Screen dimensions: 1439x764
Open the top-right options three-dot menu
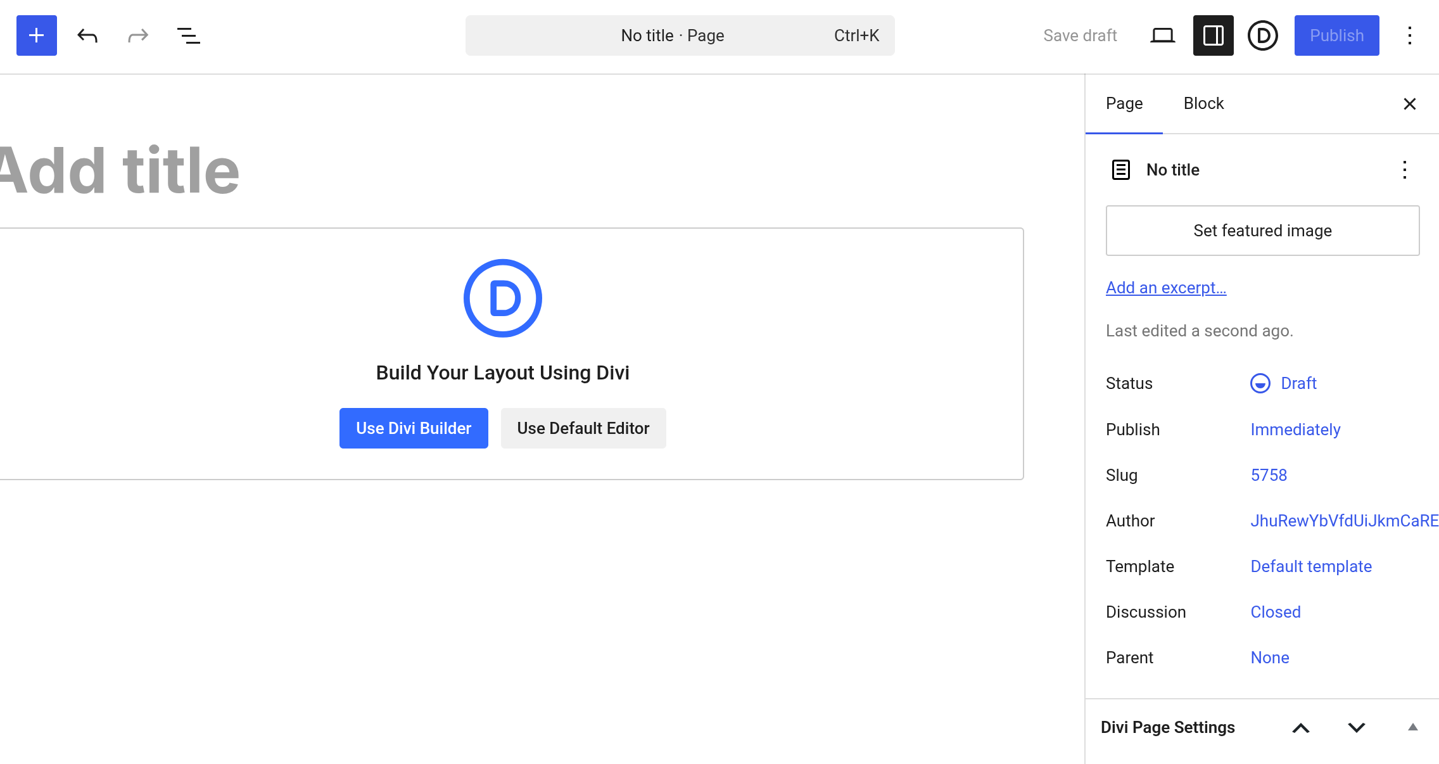(1410, 35)
